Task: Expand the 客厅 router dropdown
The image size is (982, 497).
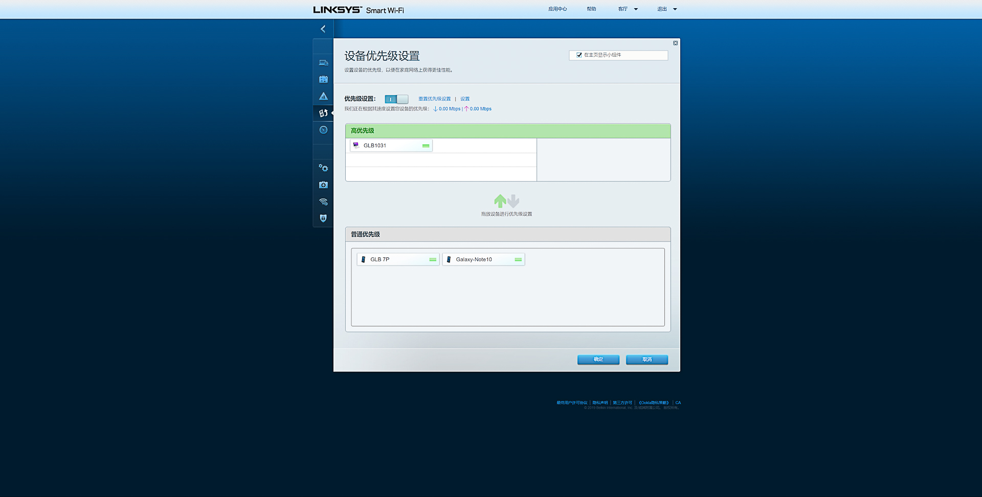Action: pyautogui.click(x=636, y=9)
